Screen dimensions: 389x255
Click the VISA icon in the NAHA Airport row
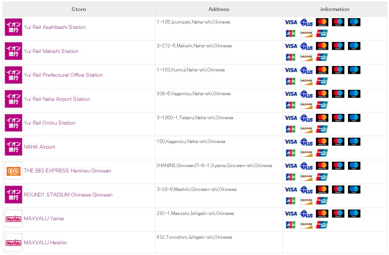291,142
